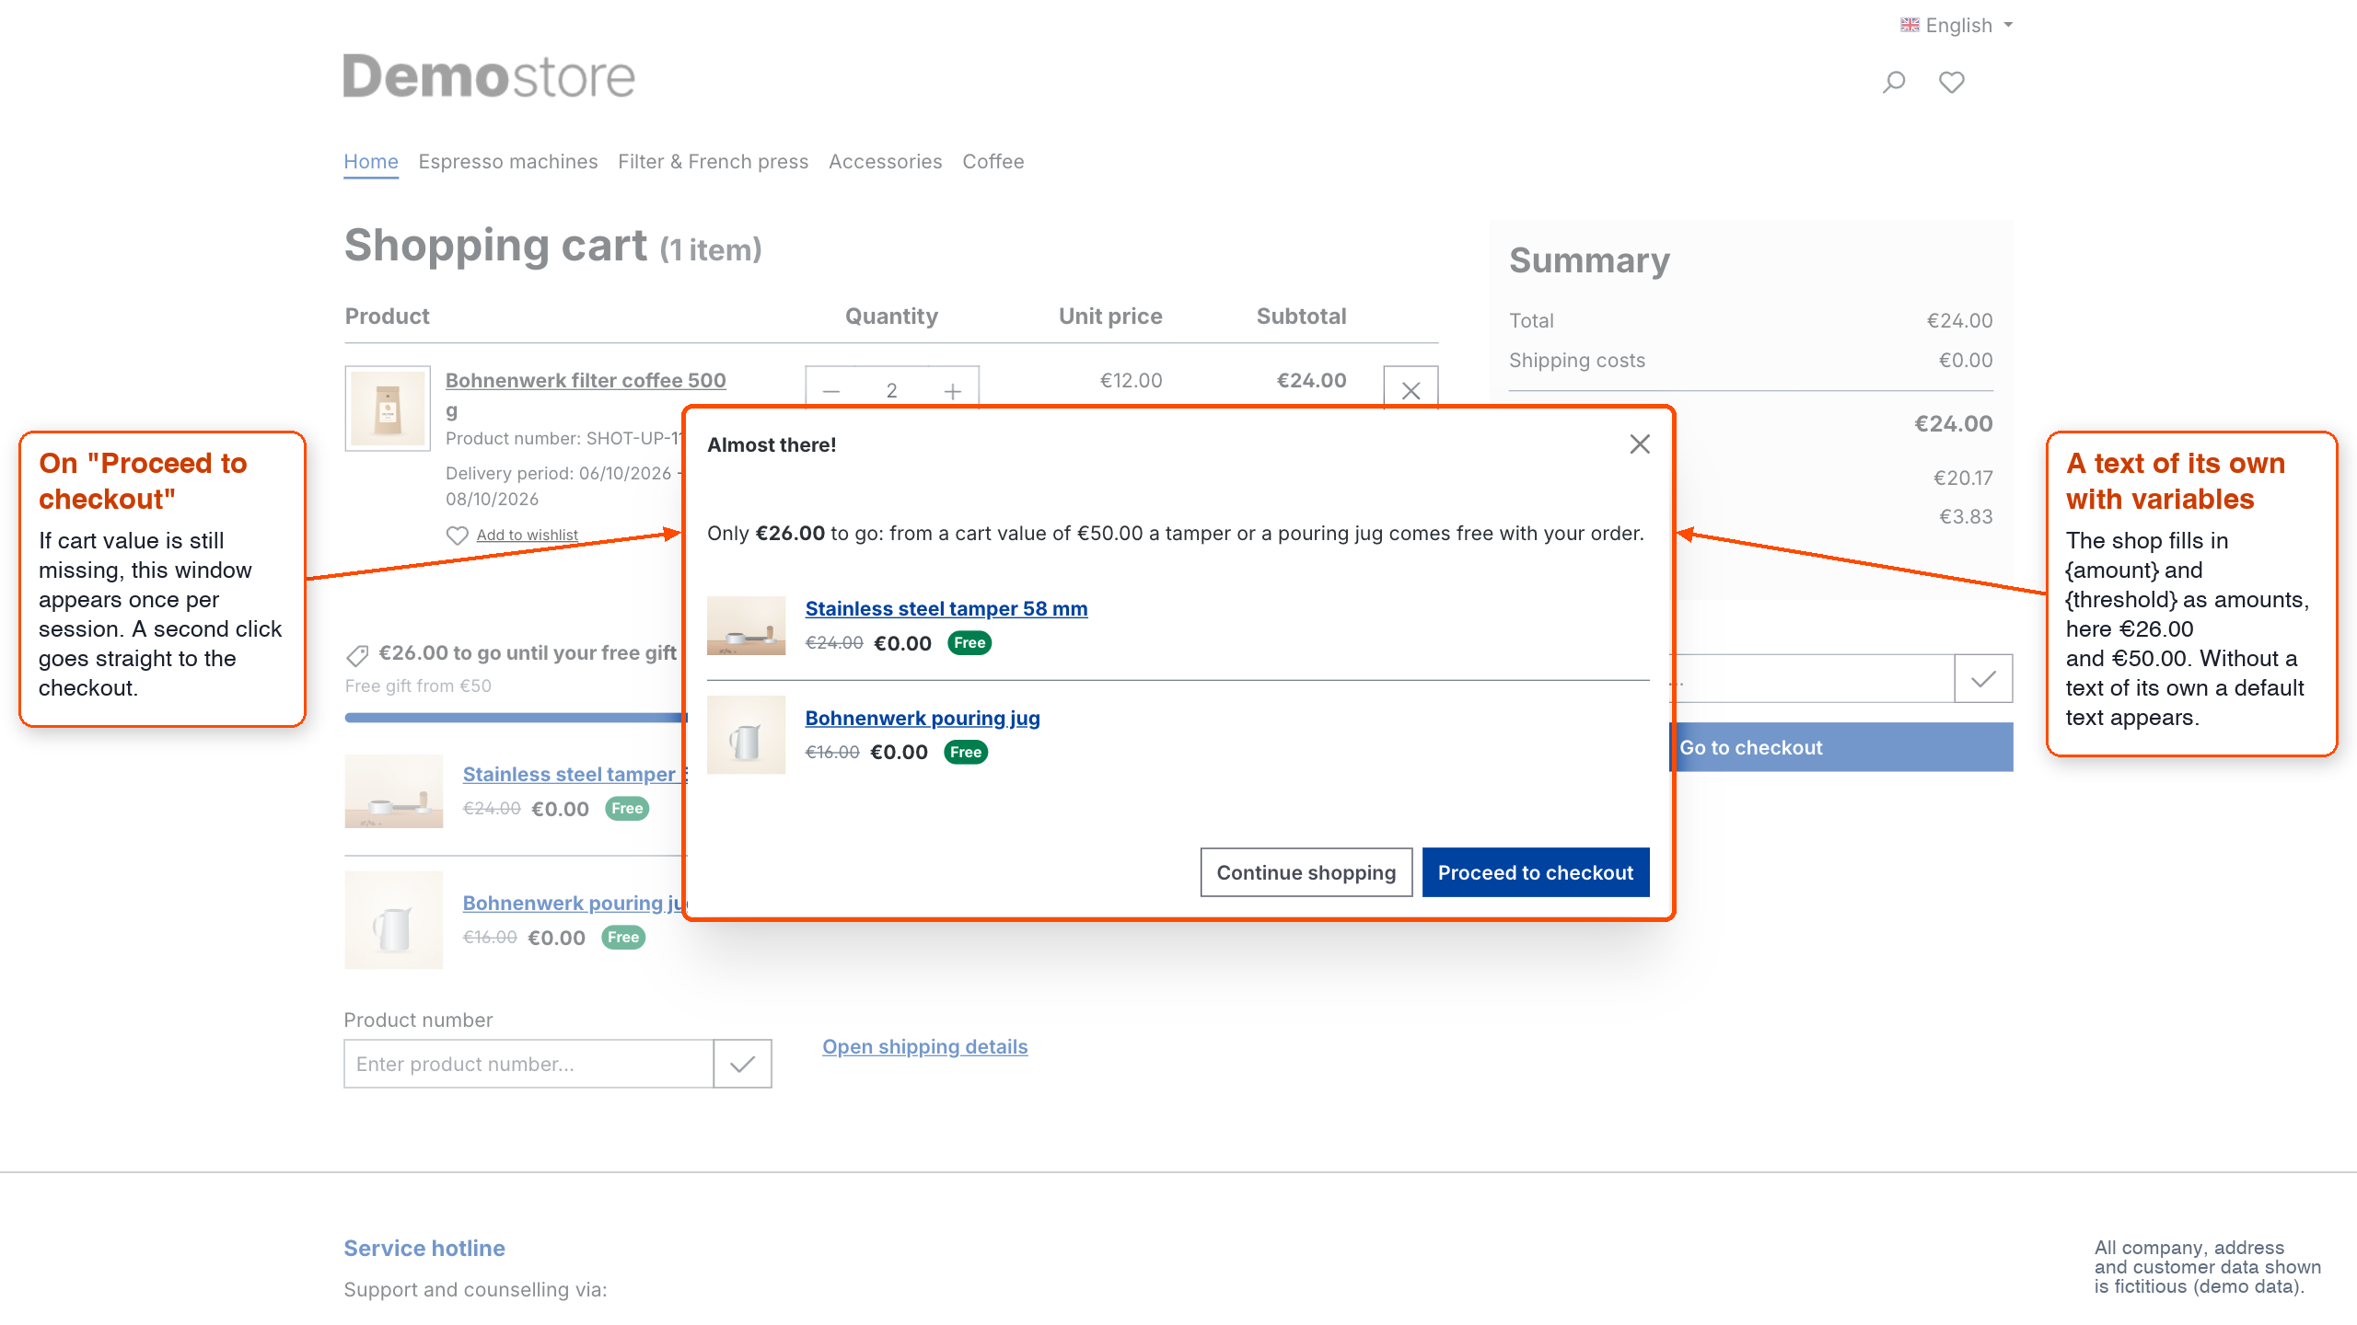Increase quantity with the plus button
The image size is (2357, 1325).
point(953,391)
